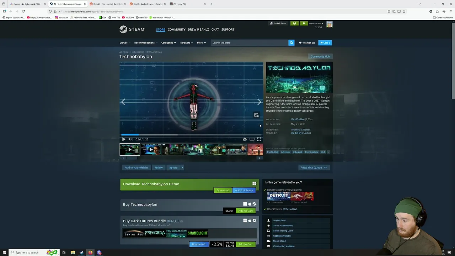The image size is (455, 256).
Task: Click the blue search magnifier button
Action: 291,43
